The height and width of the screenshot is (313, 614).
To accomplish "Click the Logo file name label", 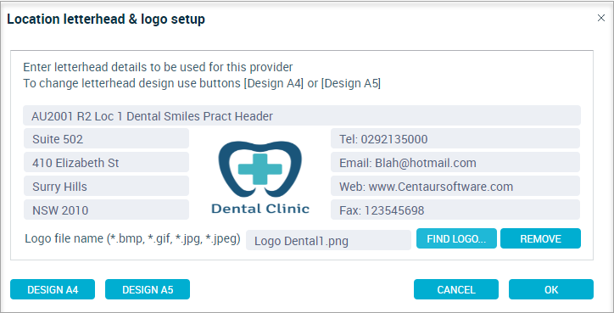I will pyautogui.click(x=133, y=238).
